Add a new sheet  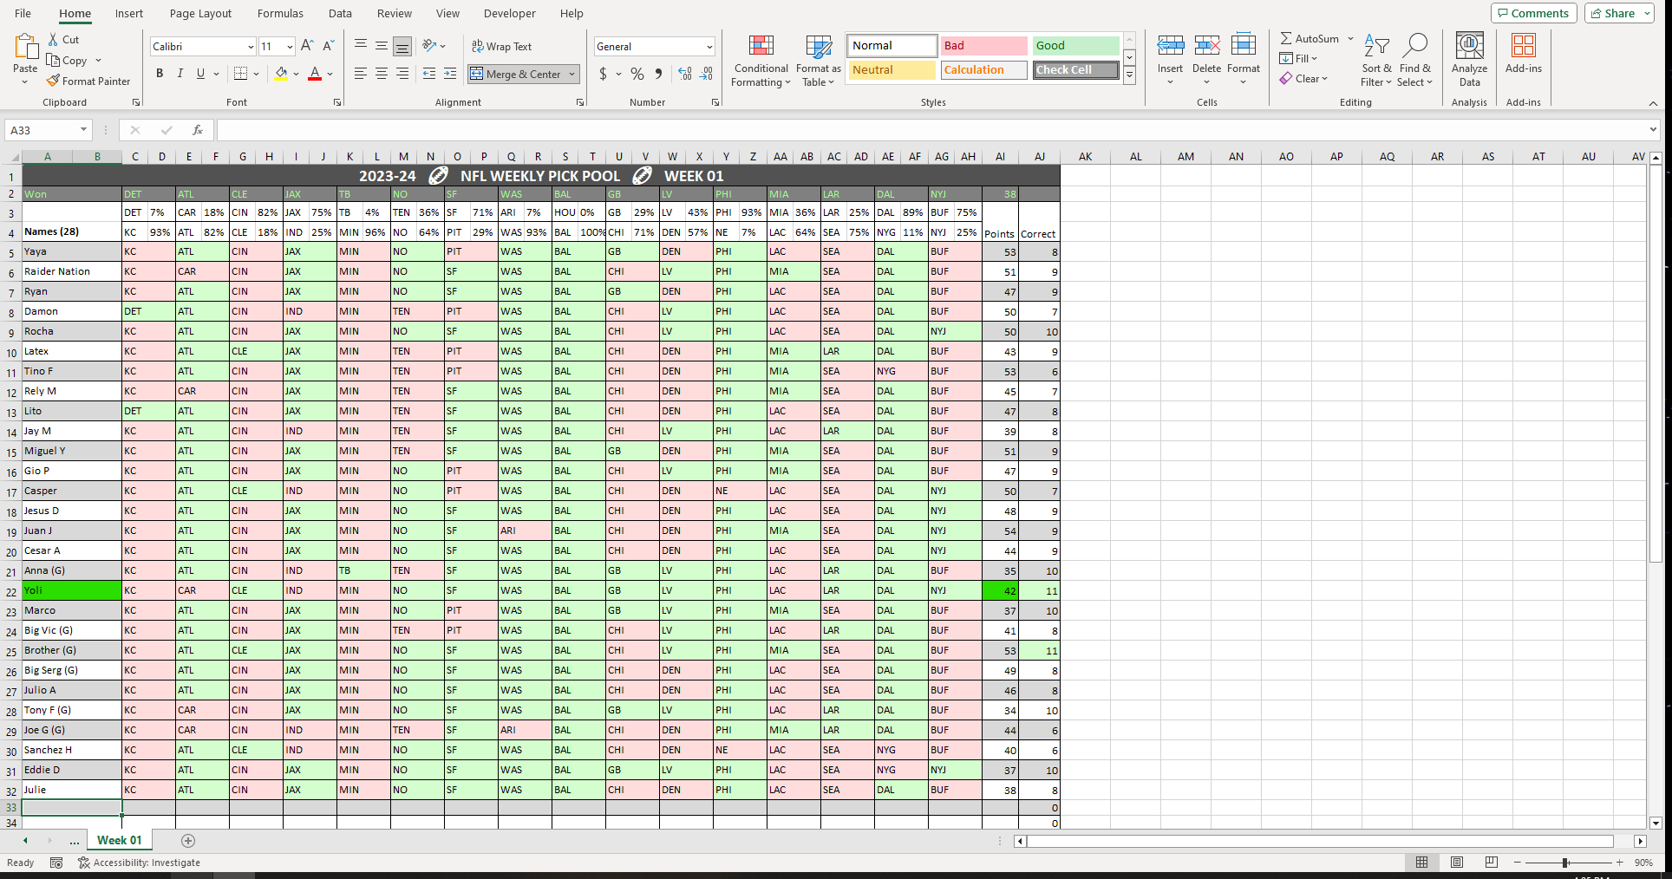coord(188,841)
